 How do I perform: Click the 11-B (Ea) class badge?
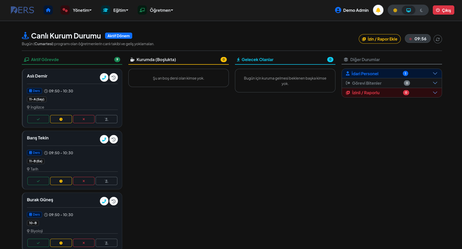[x=36, y=161]
